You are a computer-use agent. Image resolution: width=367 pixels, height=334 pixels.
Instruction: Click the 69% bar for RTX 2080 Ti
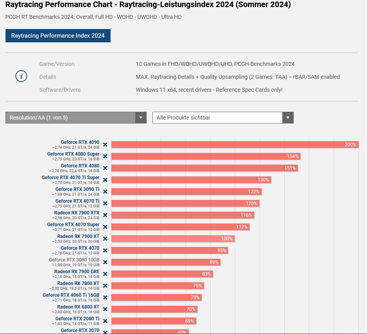[x=154, y=321]
